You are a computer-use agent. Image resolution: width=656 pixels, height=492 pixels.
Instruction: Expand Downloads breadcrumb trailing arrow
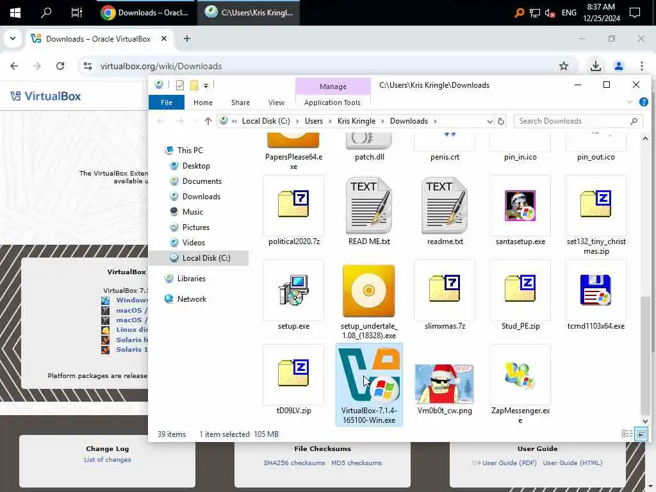pyautogui.click(x=435, y=121)
